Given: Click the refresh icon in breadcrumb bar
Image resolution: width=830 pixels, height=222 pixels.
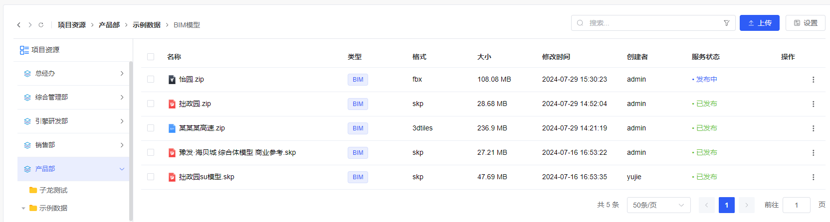Looking at the screenshot, I should 41,25.
